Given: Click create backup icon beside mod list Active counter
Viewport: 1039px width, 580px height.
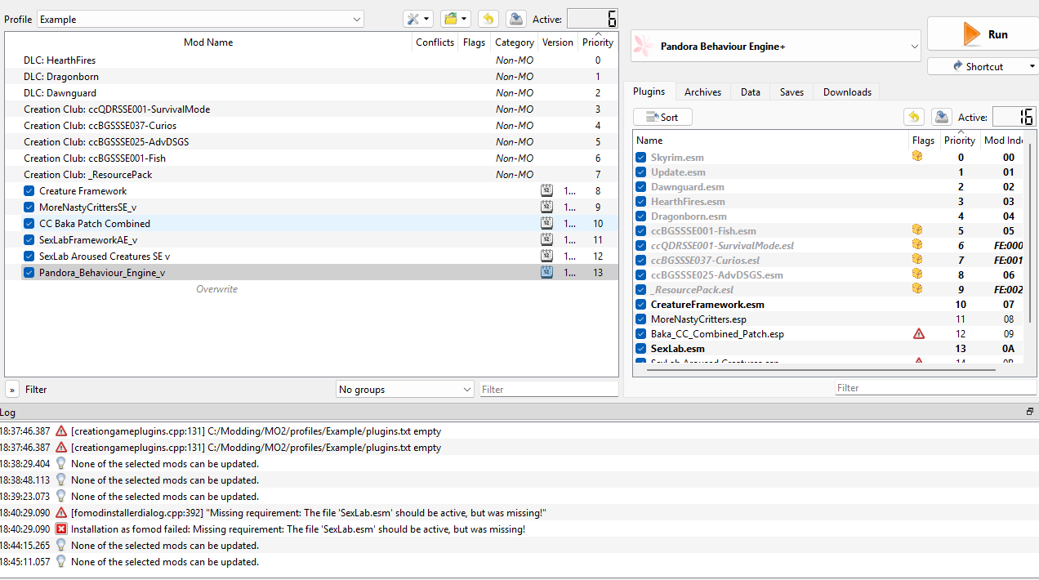Looking at the screenshot, I should click(515, 19).
